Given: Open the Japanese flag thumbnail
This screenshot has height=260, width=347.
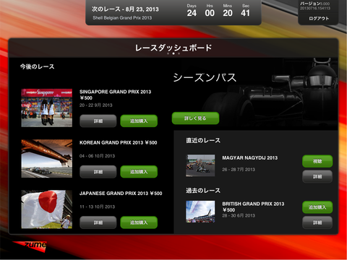Looking at the screenshot, I should (47, 209).
